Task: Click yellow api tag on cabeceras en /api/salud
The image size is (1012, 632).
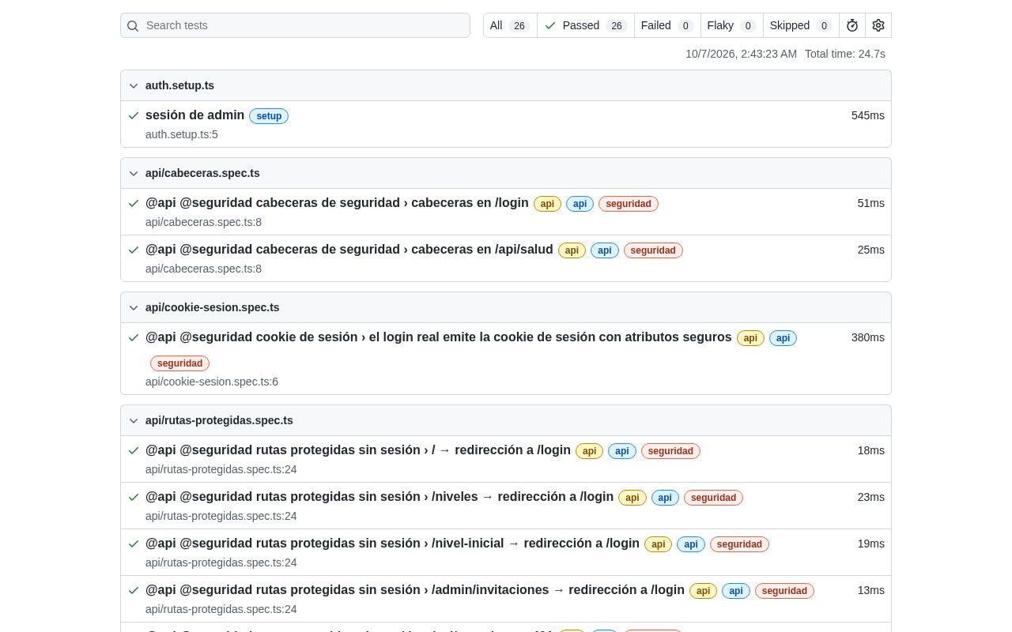Action: [x=572, y=250]
